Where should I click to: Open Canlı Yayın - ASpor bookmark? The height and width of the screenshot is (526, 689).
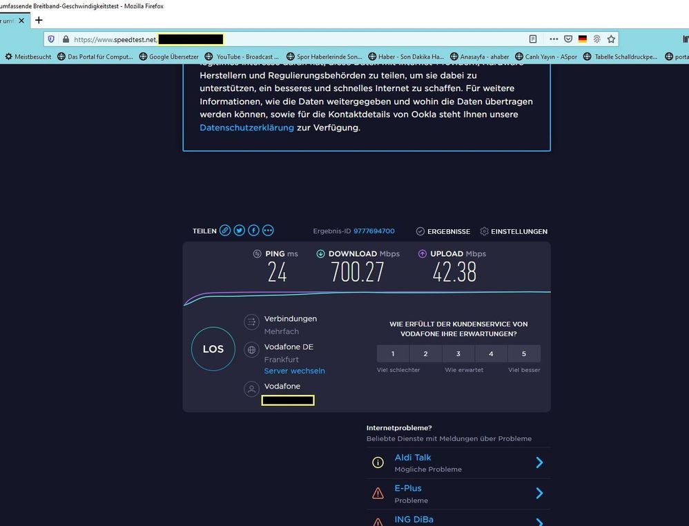point(546,57)
